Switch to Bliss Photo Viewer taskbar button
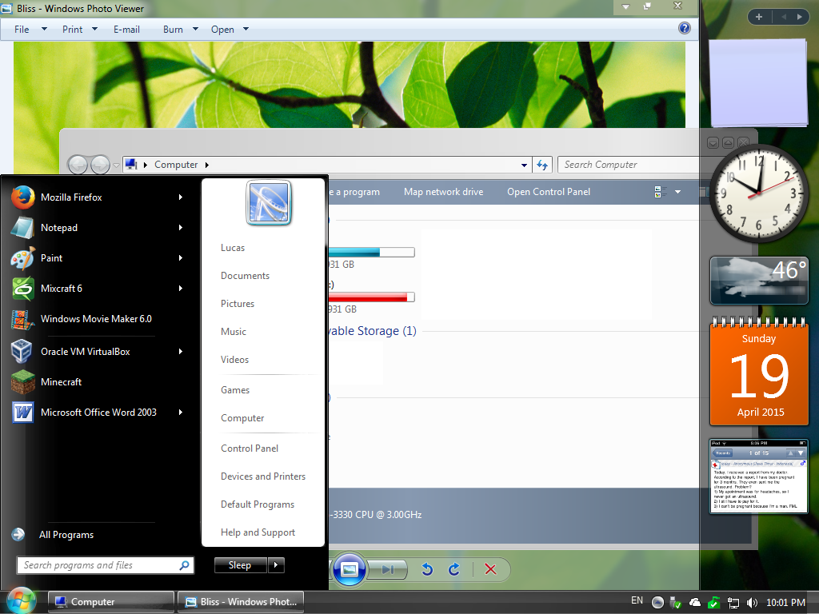The height and width of the screenshot is (614, 819). point(240,601)
